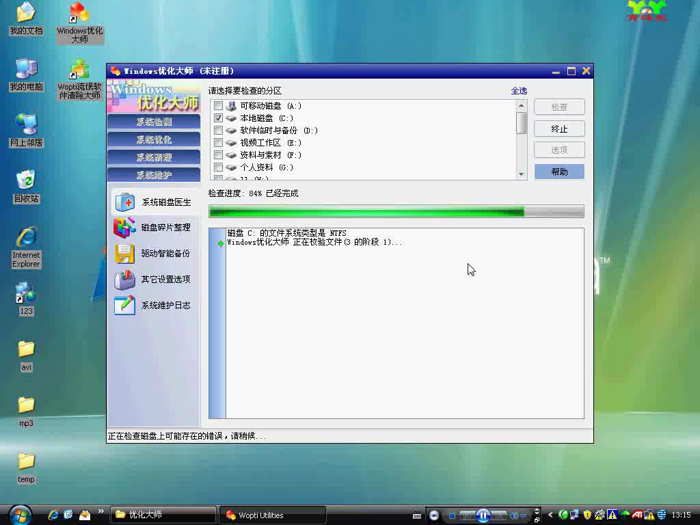Click the 全选 select-all link
Screen dimensions: 700x525
[520, 91]
